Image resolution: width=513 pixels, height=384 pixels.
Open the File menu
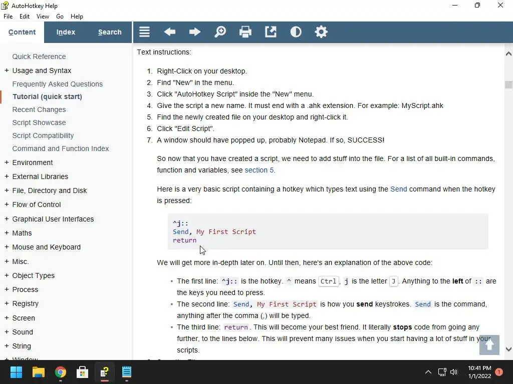tap(8, 16)
